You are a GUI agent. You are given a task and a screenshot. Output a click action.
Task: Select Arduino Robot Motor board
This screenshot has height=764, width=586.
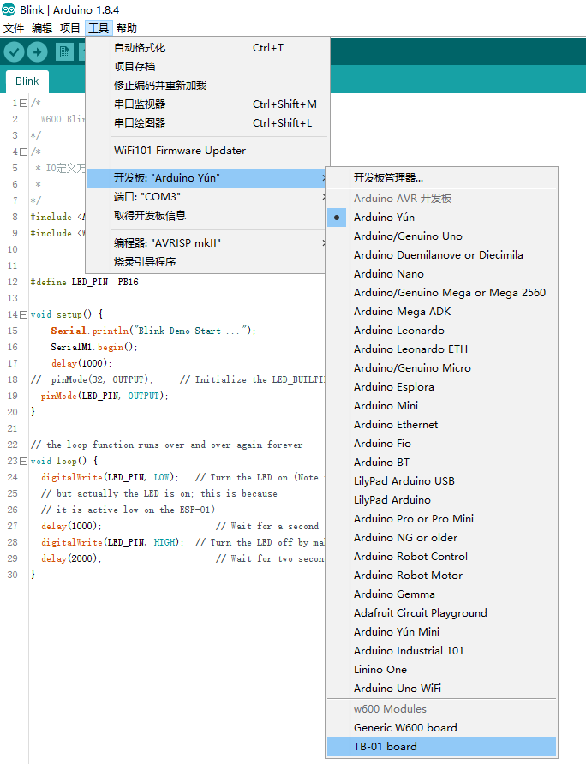coord(441,576)
